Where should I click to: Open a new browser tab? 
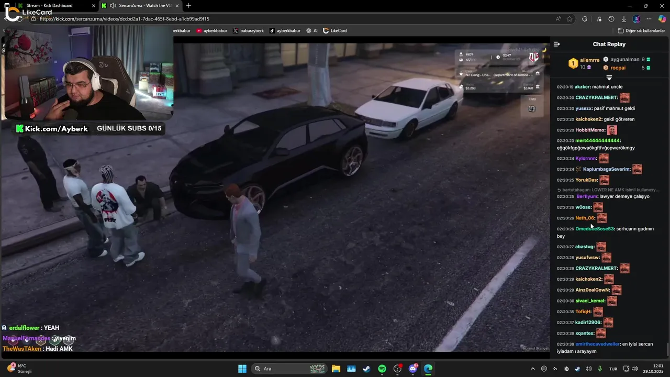(188, 6)
